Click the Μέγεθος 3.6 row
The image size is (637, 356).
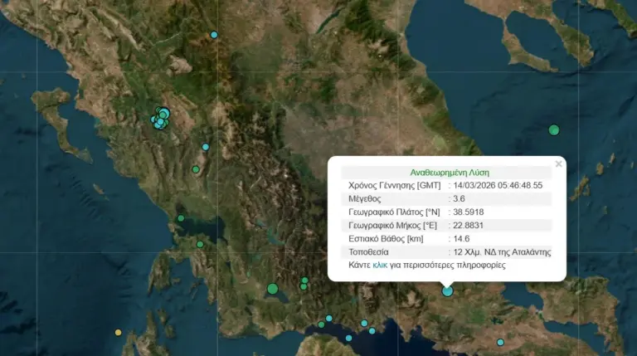pos(446,199)
